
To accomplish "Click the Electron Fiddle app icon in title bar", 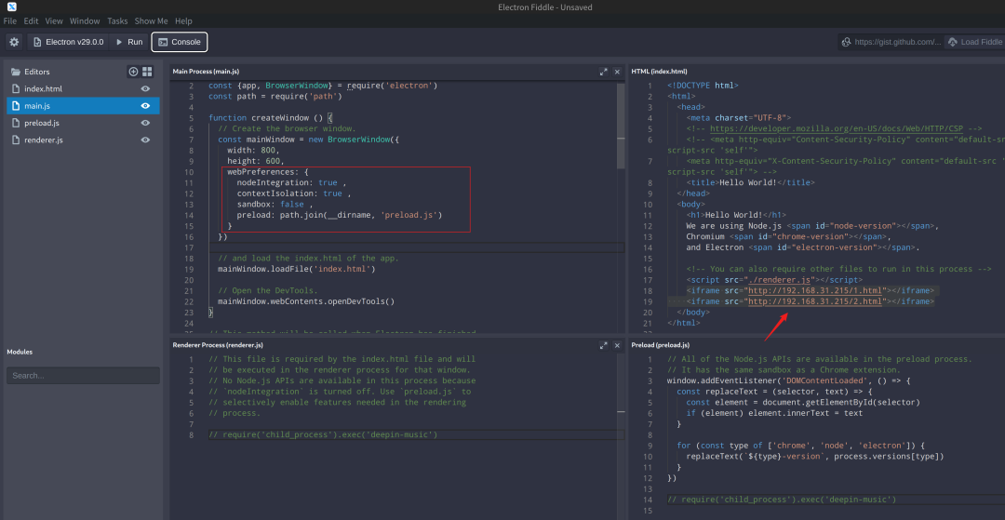I will pyautogui.click(x=11, y=7).
